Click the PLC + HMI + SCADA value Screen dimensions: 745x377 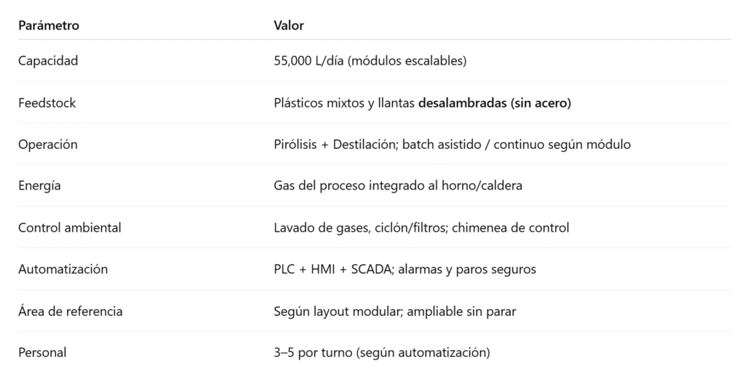pos(405,269)
